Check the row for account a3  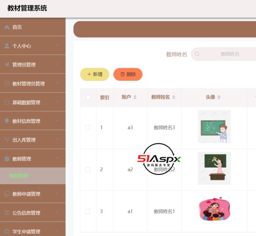tap(88, 128)
